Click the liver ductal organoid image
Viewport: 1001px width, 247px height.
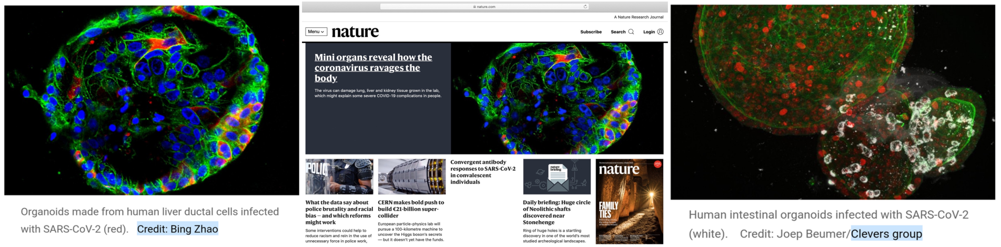151,100
